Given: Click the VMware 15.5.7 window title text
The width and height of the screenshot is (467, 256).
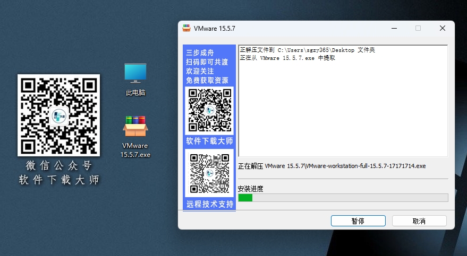Looking at the screenshot, I should 215,29.
